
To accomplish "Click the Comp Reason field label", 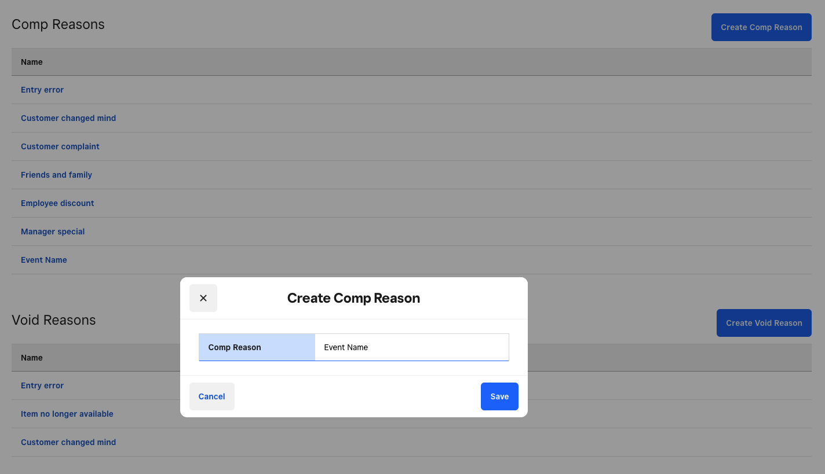I will click(x=235, y=347).
